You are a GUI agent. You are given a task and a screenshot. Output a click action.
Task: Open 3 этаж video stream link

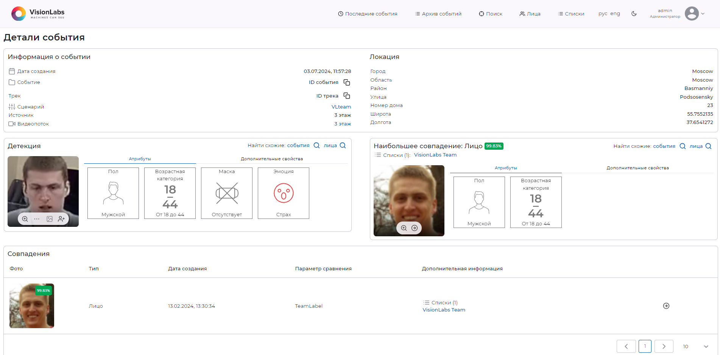[343, 124]
